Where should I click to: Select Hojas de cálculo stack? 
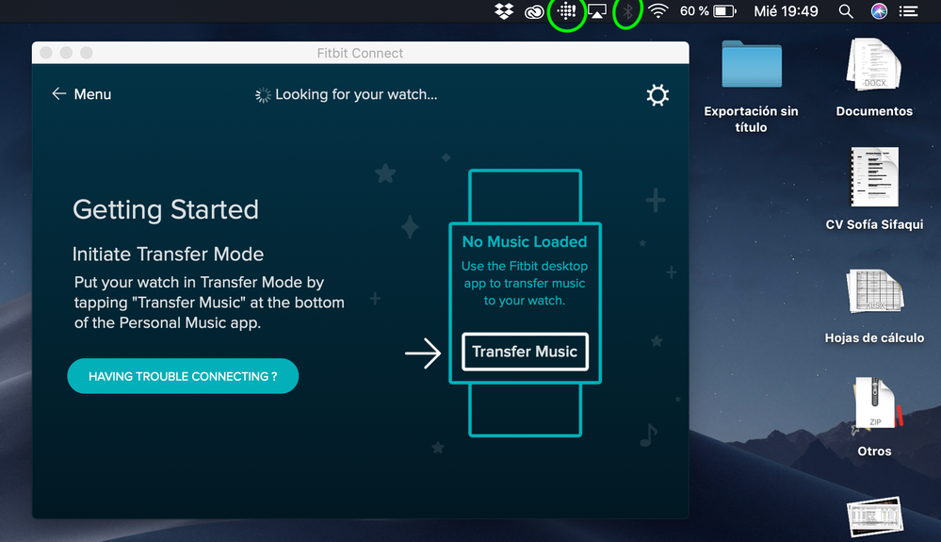point(874,291)
